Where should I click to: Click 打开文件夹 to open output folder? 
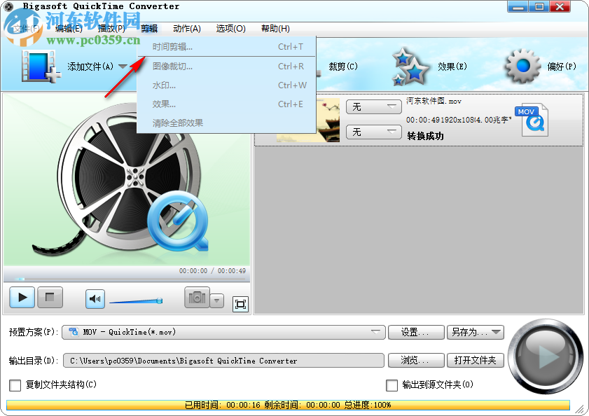click(475, 360)
